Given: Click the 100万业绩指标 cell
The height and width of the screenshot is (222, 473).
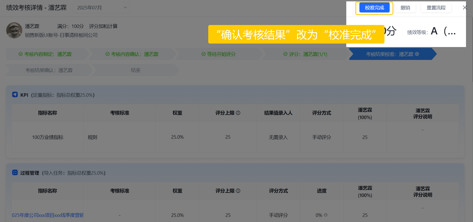Looking at the screenshot, I should coord(48,137).
